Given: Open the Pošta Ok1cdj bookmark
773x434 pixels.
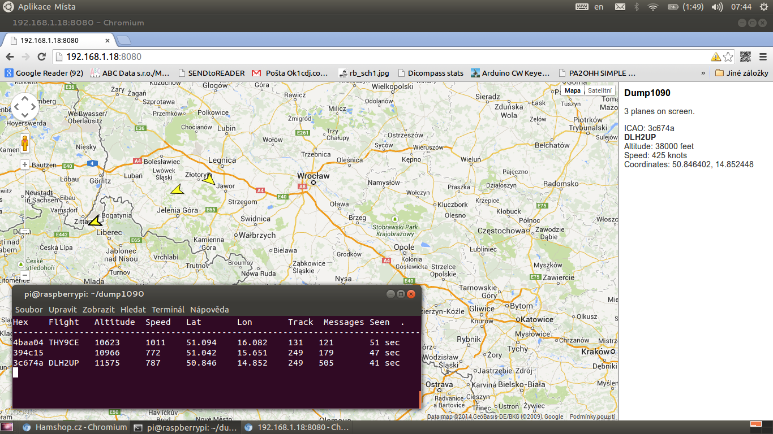Looking at the screenshot, I should [290, 73].
